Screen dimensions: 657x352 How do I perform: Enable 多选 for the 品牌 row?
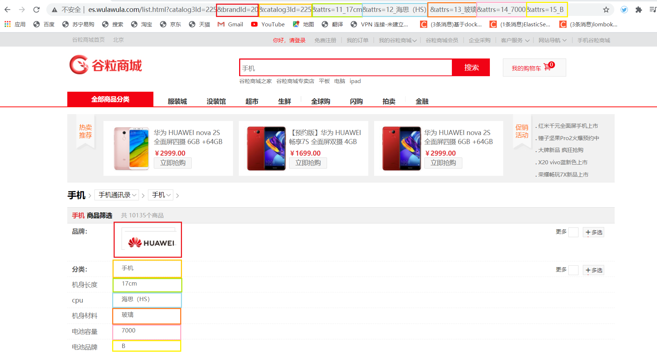[x=594, y=232]
